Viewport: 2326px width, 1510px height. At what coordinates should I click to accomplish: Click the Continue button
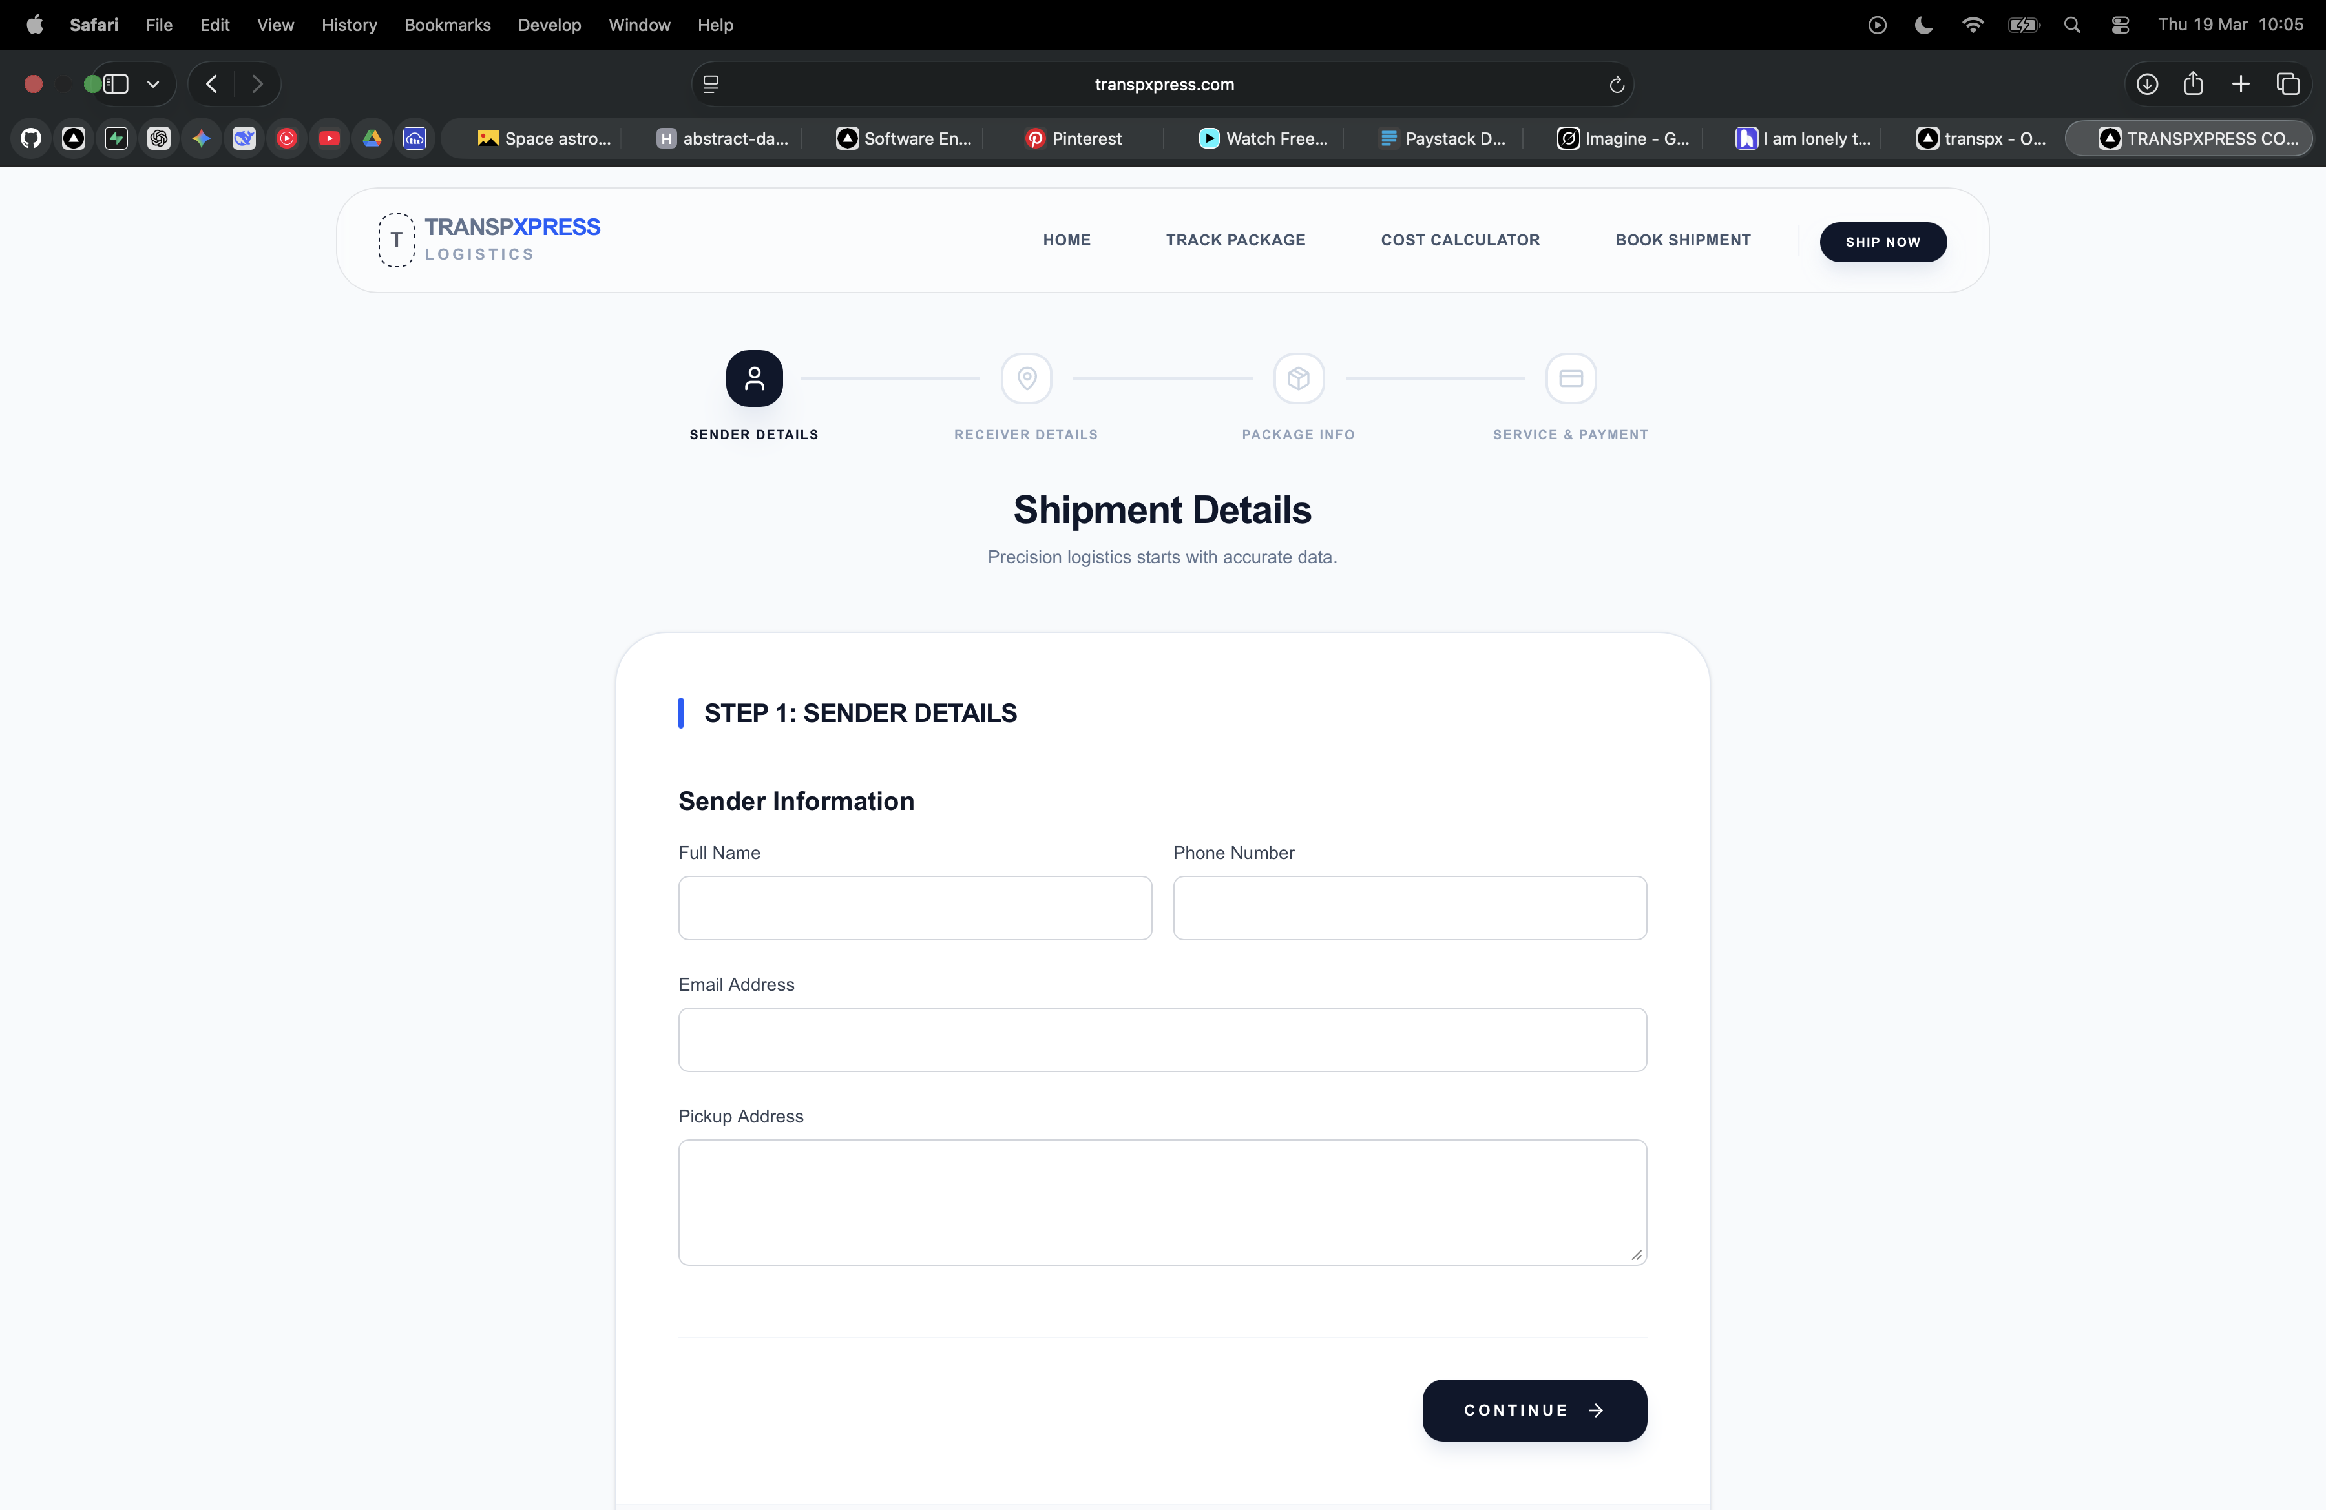coord(1533,1409)
